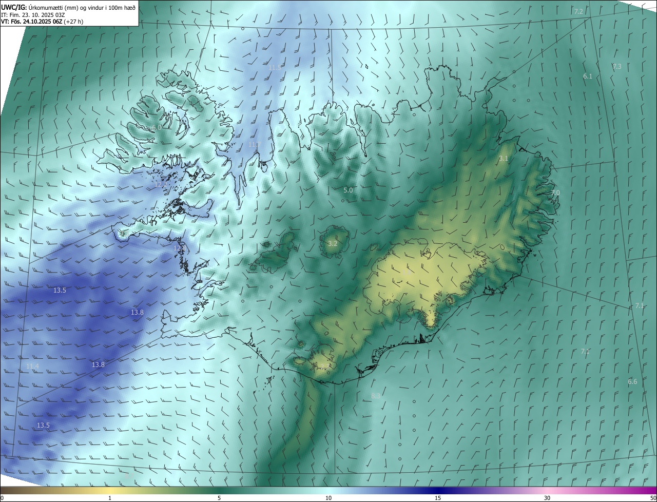Screen dimensions: 657x502
Task: Click the initialization time 'IT: Fim. 23. 10. 2025 03Z'
Action: [x=32, y=14]
